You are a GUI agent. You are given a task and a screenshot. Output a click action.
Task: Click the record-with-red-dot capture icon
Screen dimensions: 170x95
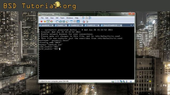tap(84, 22)
